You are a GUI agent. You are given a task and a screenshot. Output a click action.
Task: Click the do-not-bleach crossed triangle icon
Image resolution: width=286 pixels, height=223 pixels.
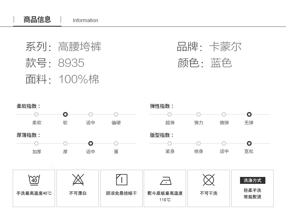pos(78,179)
